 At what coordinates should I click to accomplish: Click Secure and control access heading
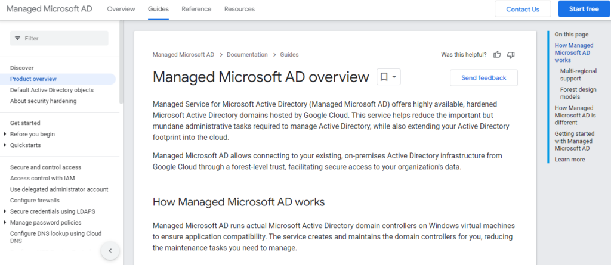45,167
